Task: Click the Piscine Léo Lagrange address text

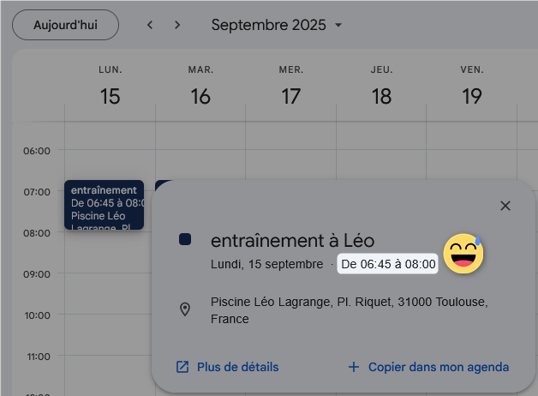Action: click(x=349, y=310)
